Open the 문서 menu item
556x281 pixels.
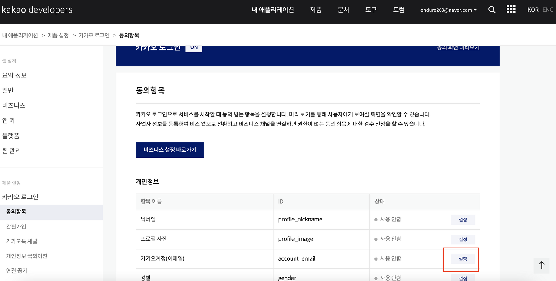pyautogui.click(x=343, y=10)
